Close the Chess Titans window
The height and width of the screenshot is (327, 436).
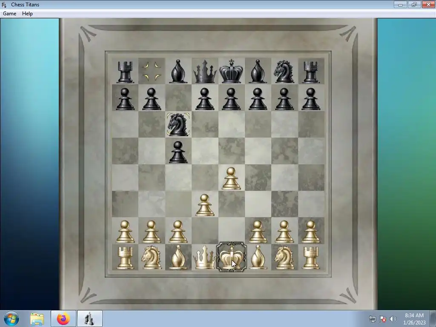click(428, 4)
